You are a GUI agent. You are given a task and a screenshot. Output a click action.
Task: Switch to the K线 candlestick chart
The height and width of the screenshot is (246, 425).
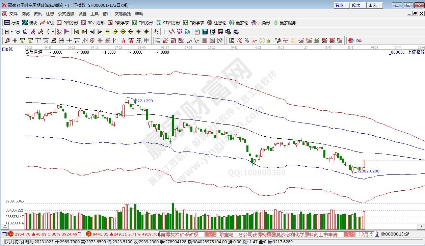tap(47, 23)
